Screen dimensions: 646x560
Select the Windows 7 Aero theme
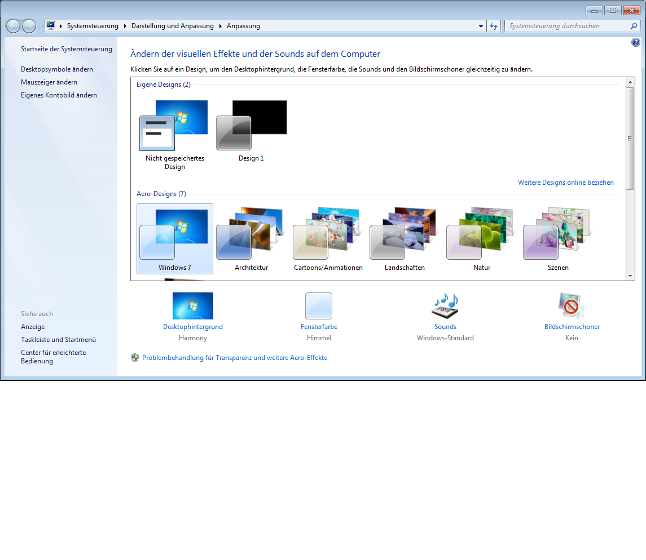coord(175,239)
